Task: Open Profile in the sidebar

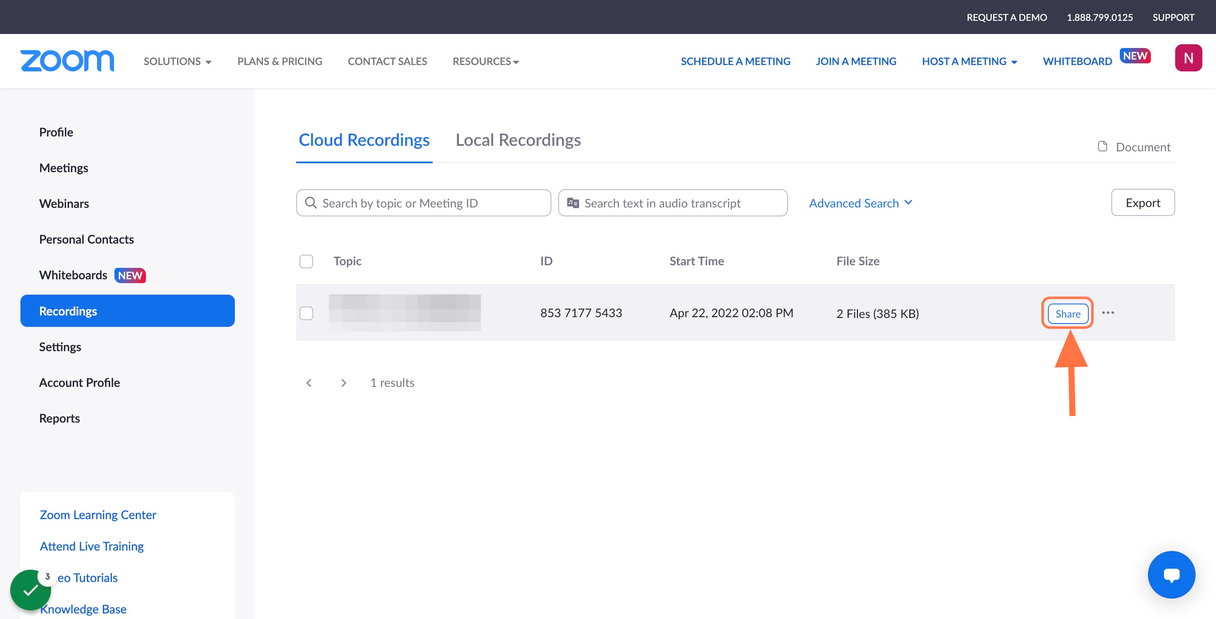Action: tap(56, 132)
